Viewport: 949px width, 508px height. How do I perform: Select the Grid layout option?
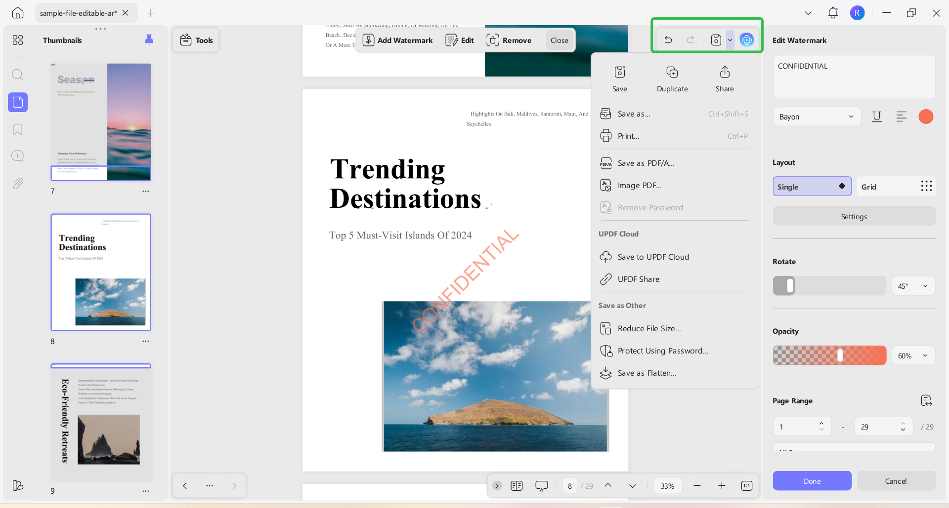pyautogui.click(x=896, y=187)
